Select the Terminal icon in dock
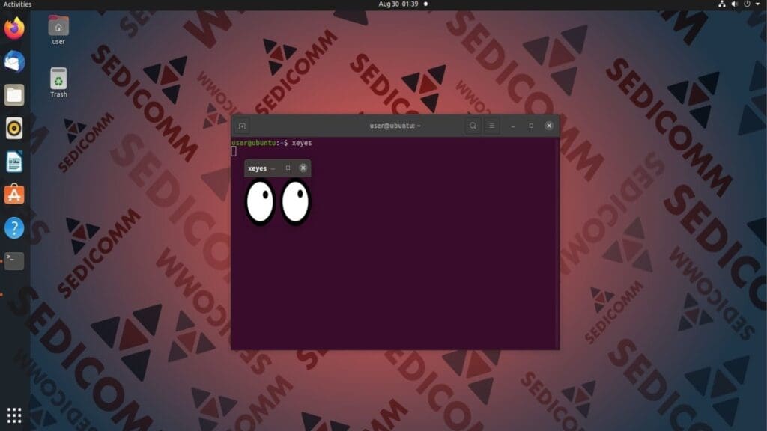 [14, 260]
